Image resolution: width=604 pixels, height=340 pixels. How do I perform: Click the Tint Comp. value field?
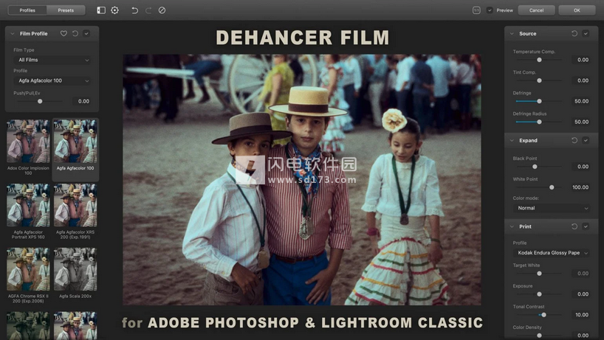(x=581, y=80)
